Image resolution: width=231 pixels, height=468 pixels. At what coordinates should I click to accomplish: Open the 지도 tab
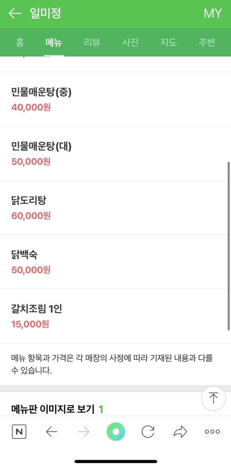click(x=168, y=42)
